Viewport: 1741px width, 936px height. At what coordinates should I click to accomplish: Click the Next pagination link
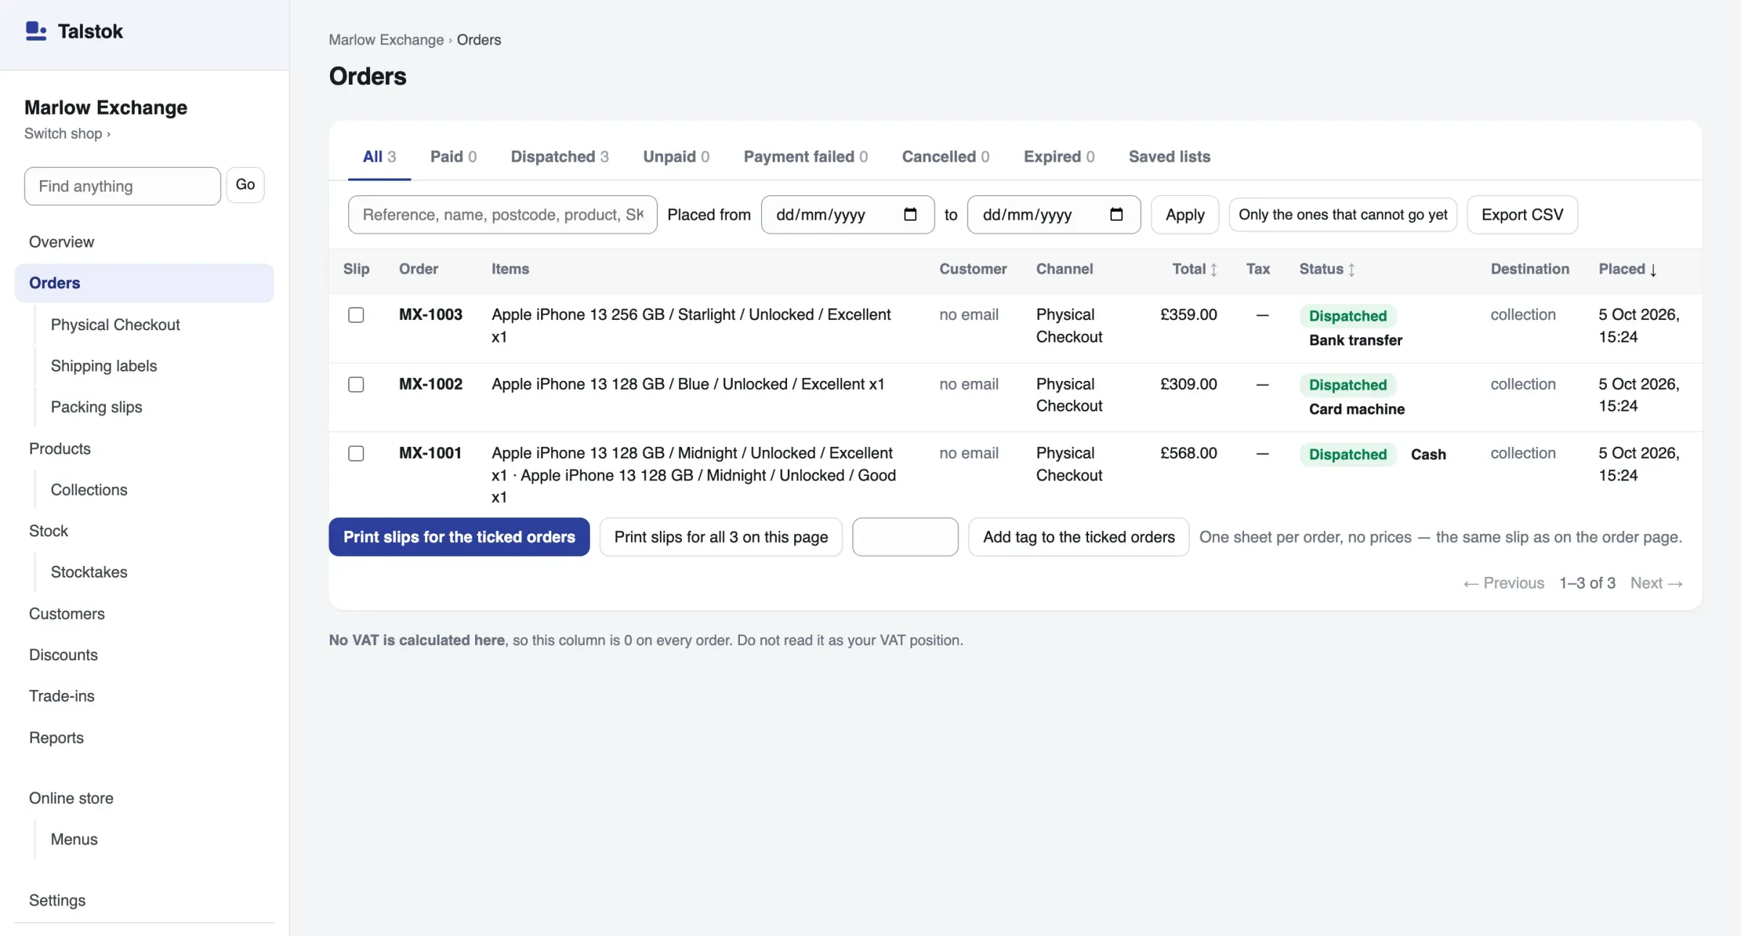[x=1656, y=583]
